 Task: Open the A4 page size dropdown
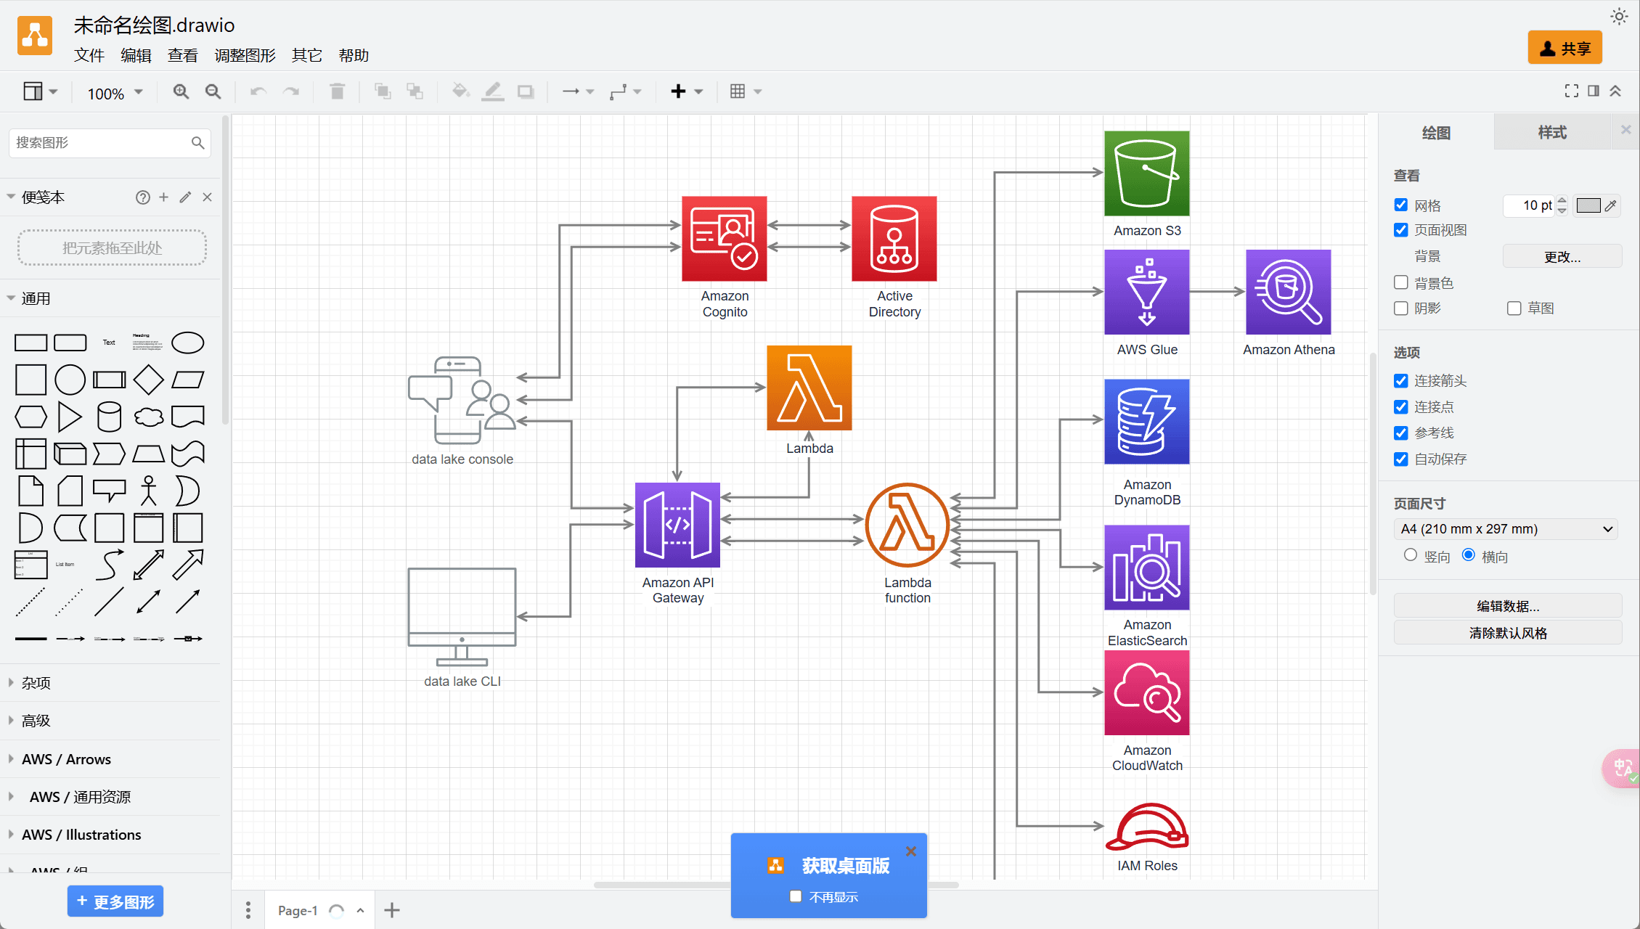(x=1505, y=528)
